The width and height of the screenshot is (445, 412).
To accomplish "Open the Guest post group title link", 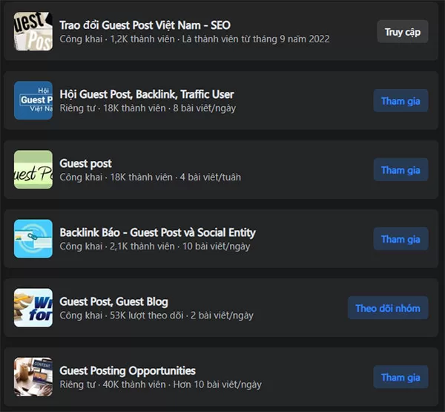I will [85, 163].
